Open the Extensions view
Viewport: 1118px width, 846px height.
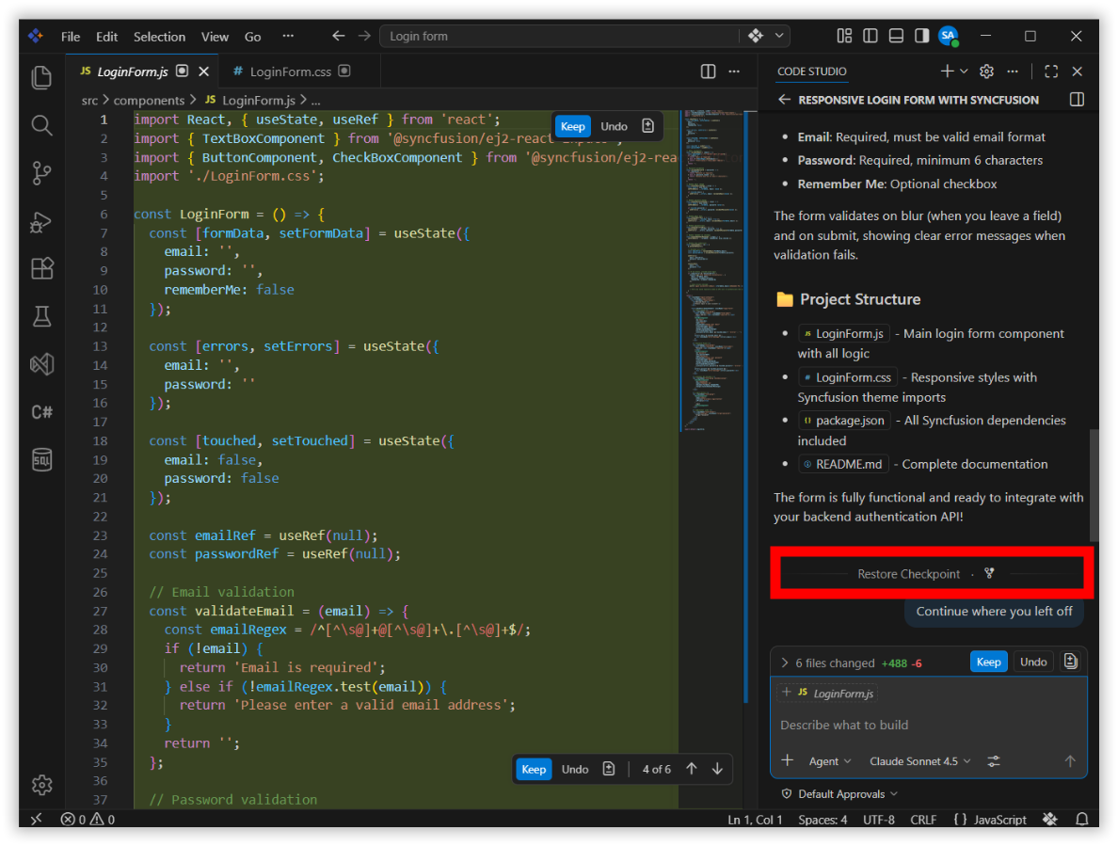point(42,269)
